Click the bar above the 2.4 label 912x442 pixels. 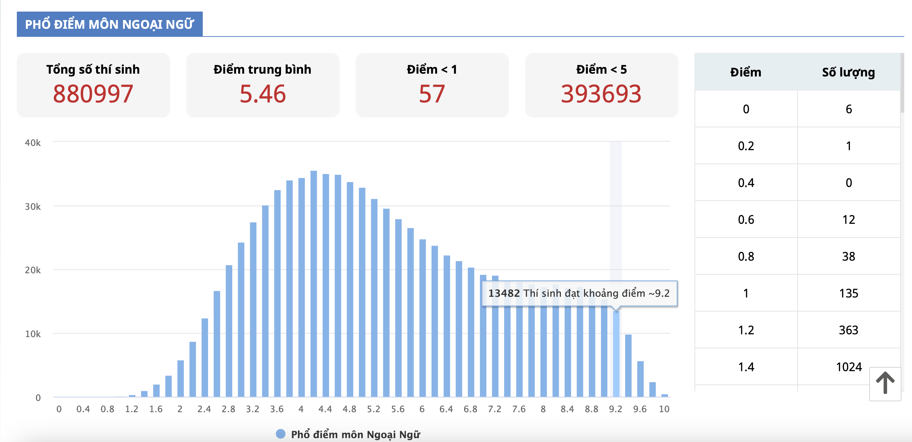(204, 358)
